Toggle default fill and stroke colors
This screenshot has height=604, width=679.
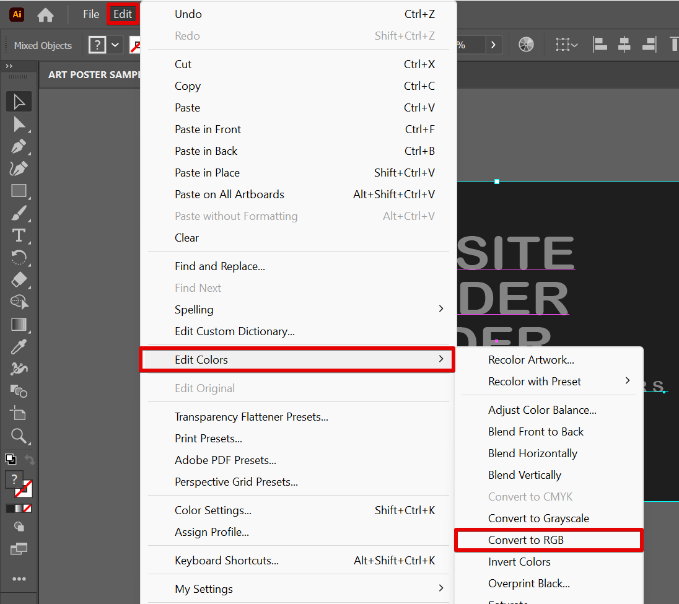(11, 459)
